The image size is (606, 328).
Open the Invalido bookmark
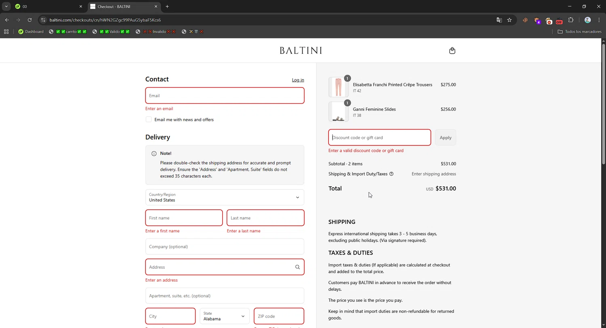pyautogui.click(x=156, y=31)
